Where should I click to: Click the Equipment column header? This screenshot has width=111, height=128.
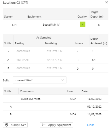tap(34, 17)
